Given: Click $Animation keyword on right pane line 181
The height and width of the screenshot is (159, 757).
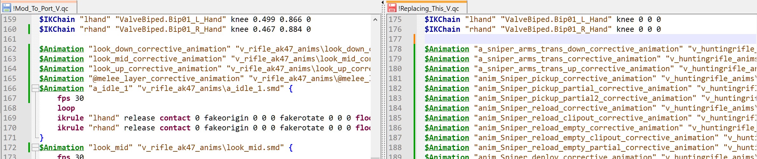Looking at the screenshot, I should 447,79.
